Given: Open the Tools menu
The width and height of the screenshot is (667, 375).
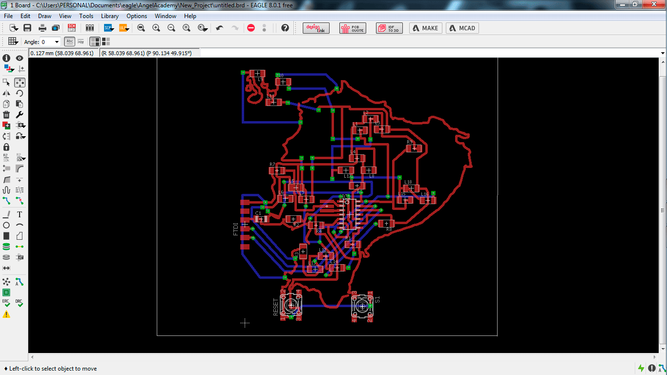Looking at the screenshot, I should [x=86, y=16].
